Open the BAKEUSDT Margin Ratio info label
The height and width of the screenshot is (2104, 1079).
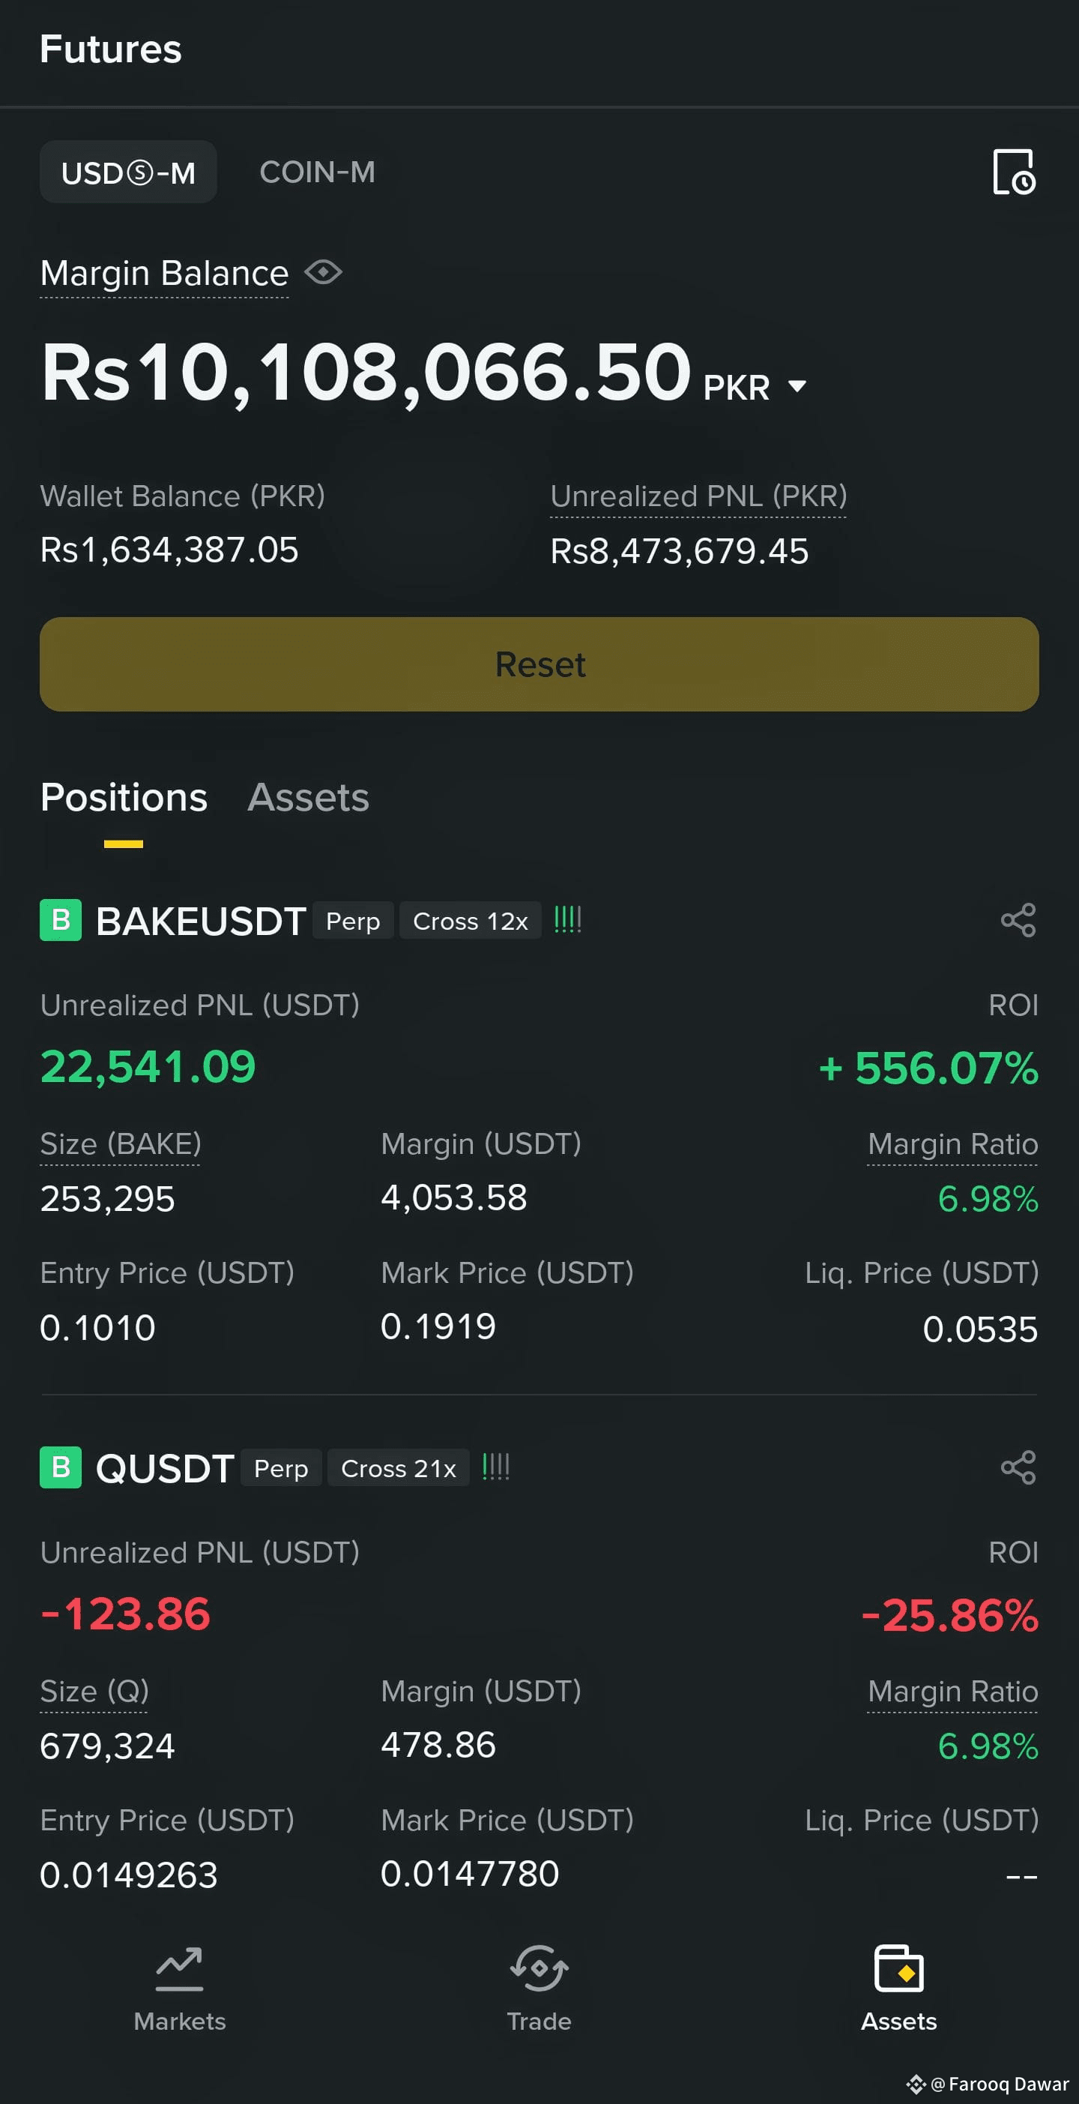pyautogui.click(x=952, y=1143)
